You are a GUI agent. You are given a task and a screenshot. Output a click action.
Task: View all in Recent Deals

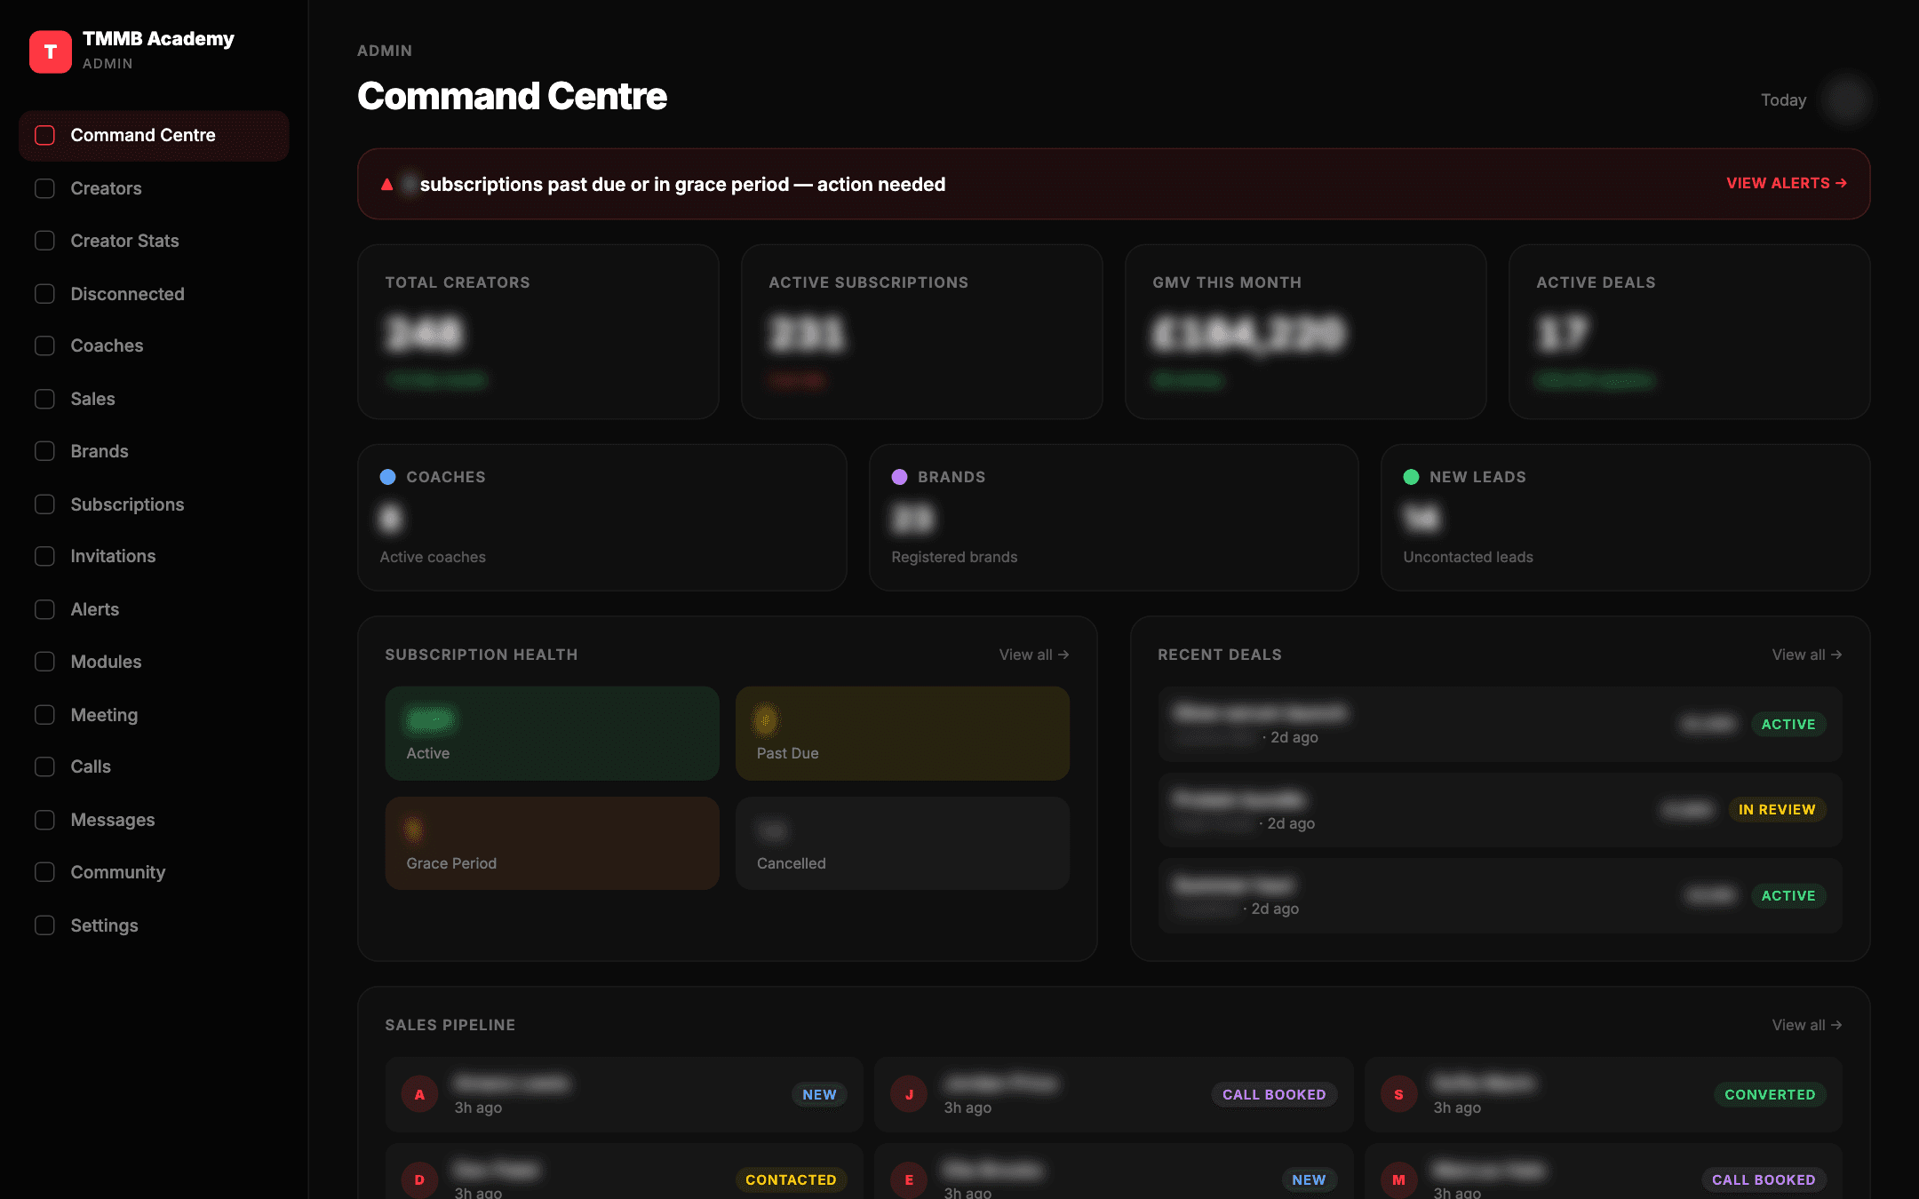click(x=1806, y=655)
